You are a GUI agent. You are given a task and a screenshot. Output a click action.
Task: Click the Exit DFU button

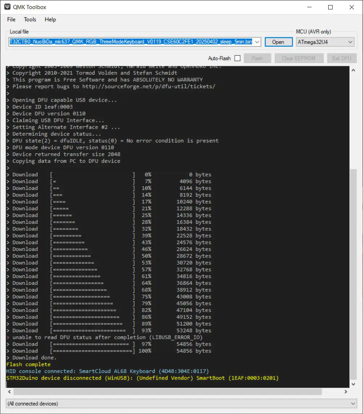[x=342, y=58]
